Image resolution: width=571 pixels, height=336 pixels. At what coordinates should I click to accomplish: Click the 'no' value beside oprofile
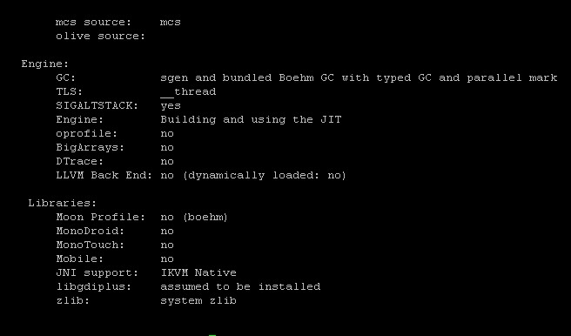coord(167,133)
